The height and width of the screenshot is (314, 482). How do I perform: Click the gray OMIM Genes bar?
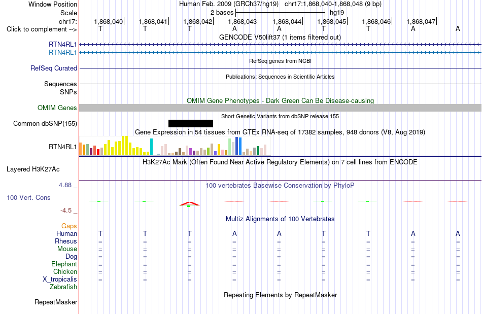point(281,108)
